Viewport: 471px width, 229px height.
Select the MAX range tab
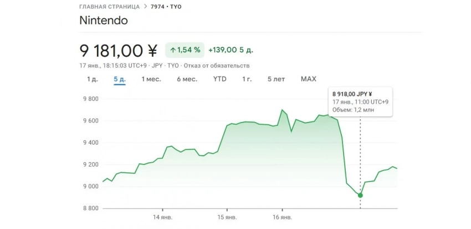308,79
